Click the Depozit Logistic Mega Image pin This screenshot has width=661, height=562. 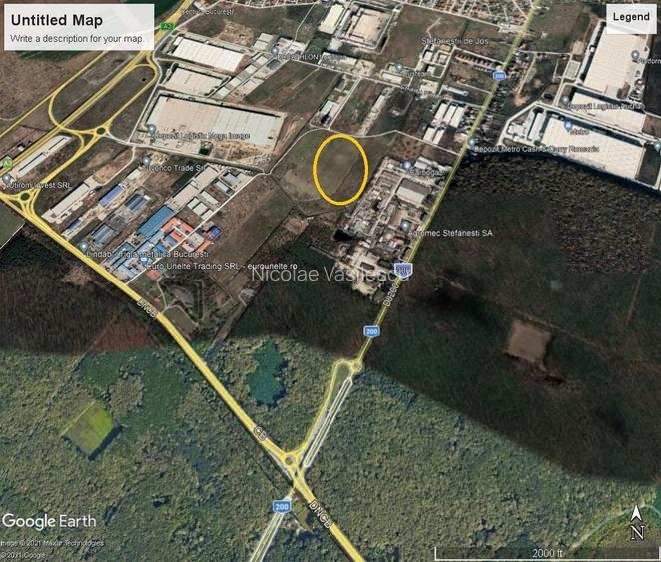click(152, 128)
